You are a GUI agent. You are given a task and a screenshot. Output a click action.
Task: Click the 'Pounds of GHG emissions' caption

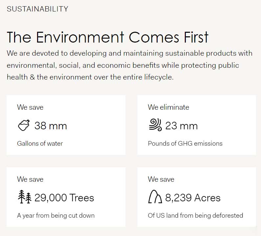coord(185,143)
